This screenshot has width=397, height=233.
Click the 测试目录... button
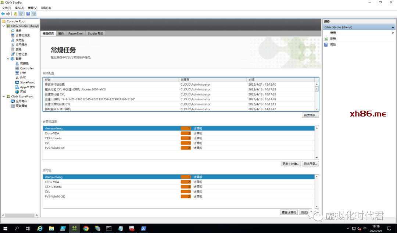(310, 164)
